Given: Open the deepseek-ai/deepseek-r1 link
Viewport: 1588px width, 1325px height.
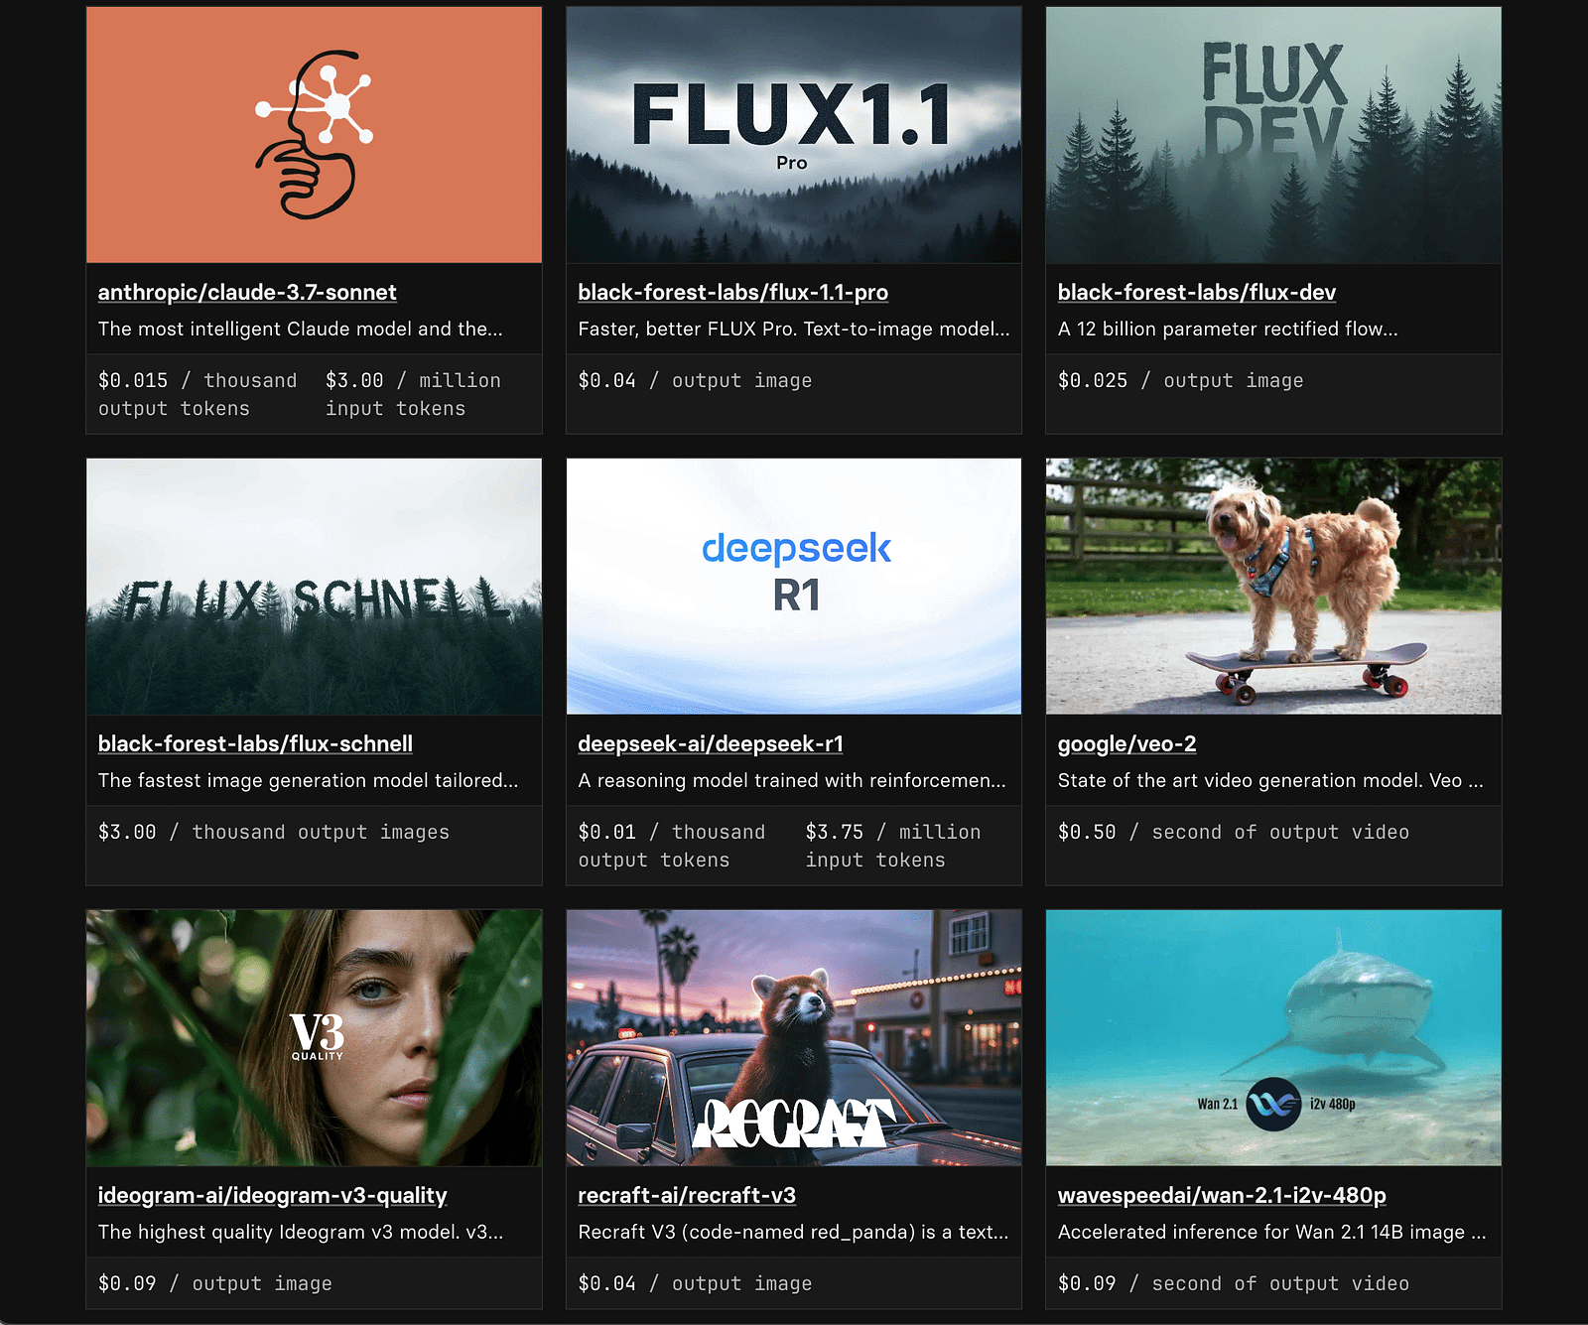Looking at the screenshot, I should point(711,744).
